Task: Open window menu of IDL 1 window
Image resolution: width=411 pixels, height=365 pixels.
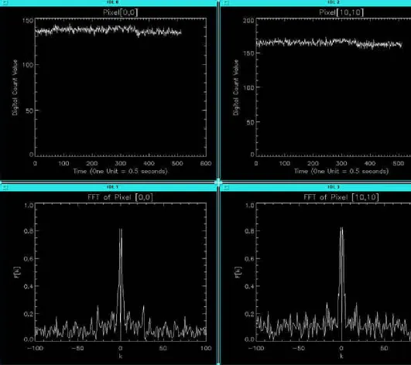Action: pyautogui.click(x=5, y=187)
